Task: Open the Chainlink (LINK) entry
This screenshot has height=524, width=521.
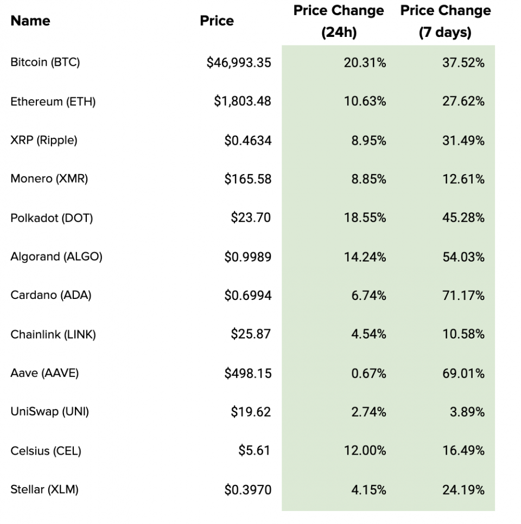Action: pyautogui.click(x=53, y=334)
